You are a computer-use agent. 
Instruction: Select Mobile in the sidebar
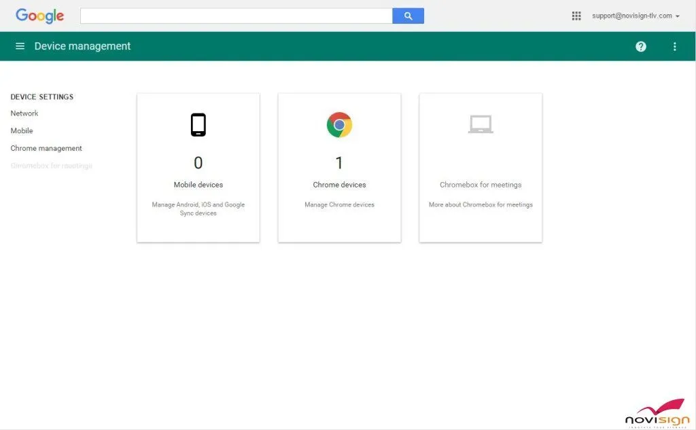coord(21,130)
